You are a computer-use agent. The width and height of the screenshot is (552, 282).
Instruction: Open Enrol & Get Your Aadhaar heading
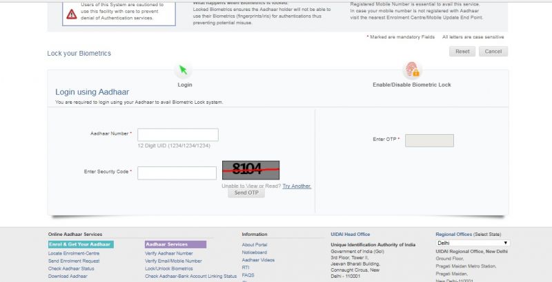tap(81, 244)
